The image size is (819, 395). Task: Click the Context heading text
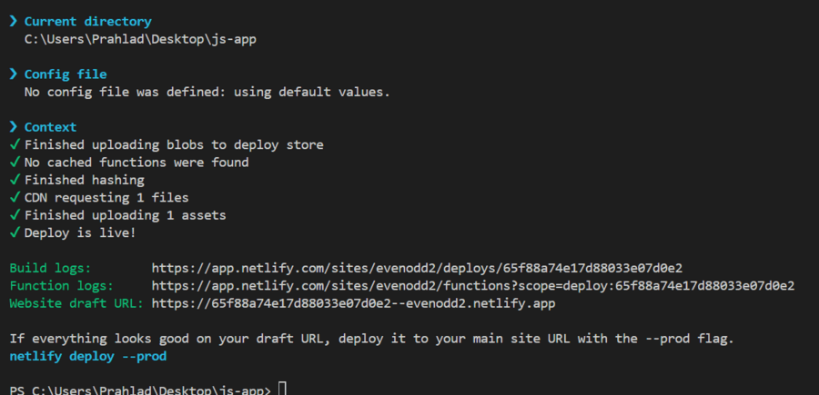50,127
